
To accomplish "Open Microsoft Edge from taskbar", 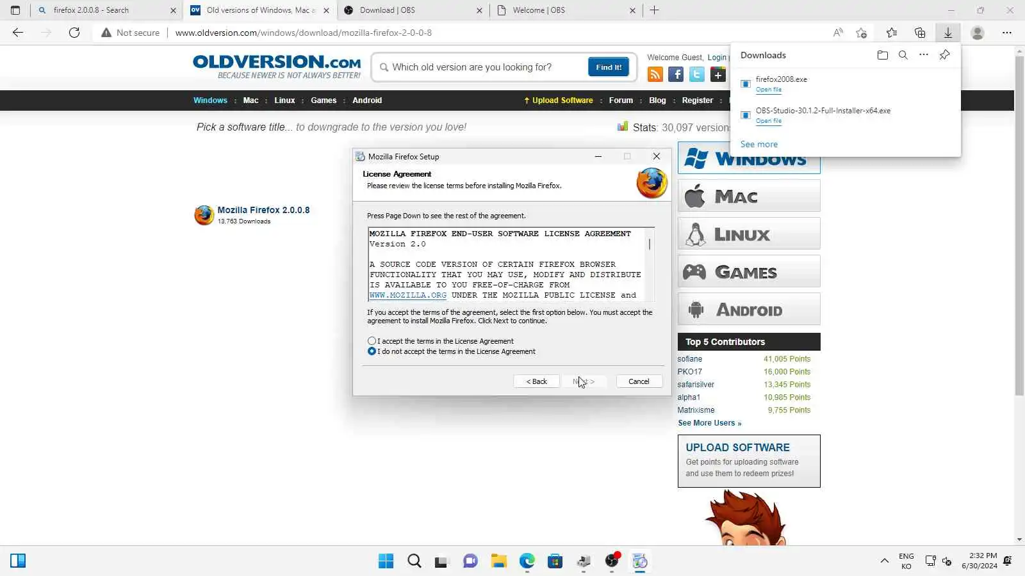I will (x=527, y=561).
